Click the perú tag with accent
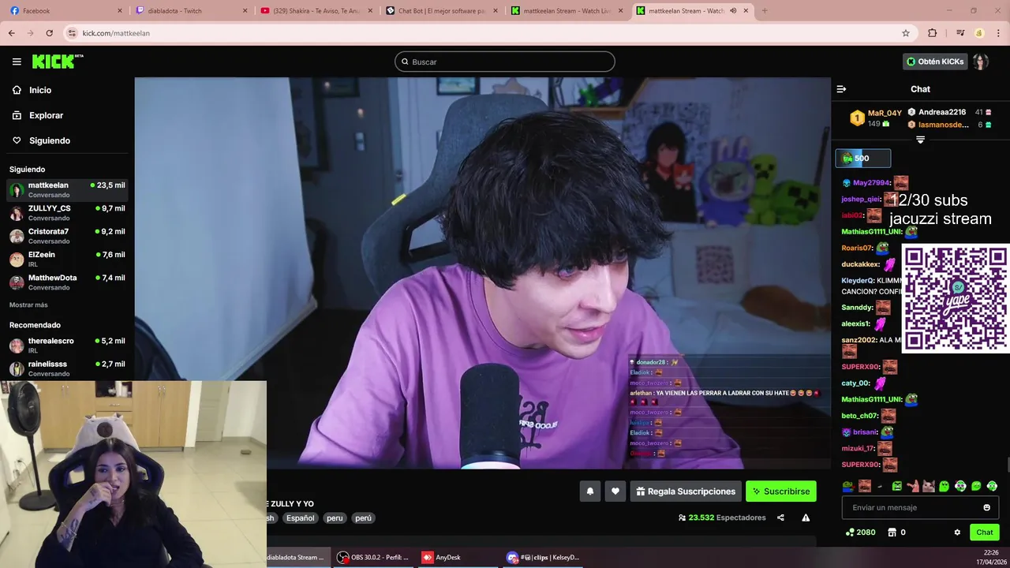 363,518
